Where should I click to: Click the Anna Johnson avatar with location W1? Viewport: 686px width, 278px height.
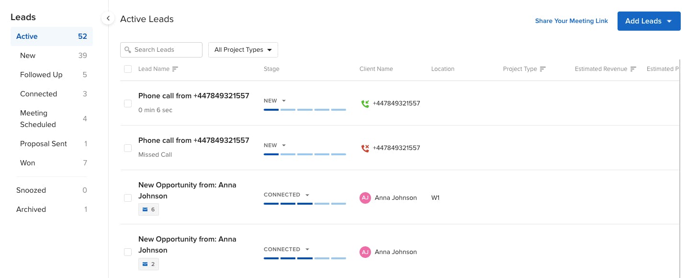pos(365,198)
